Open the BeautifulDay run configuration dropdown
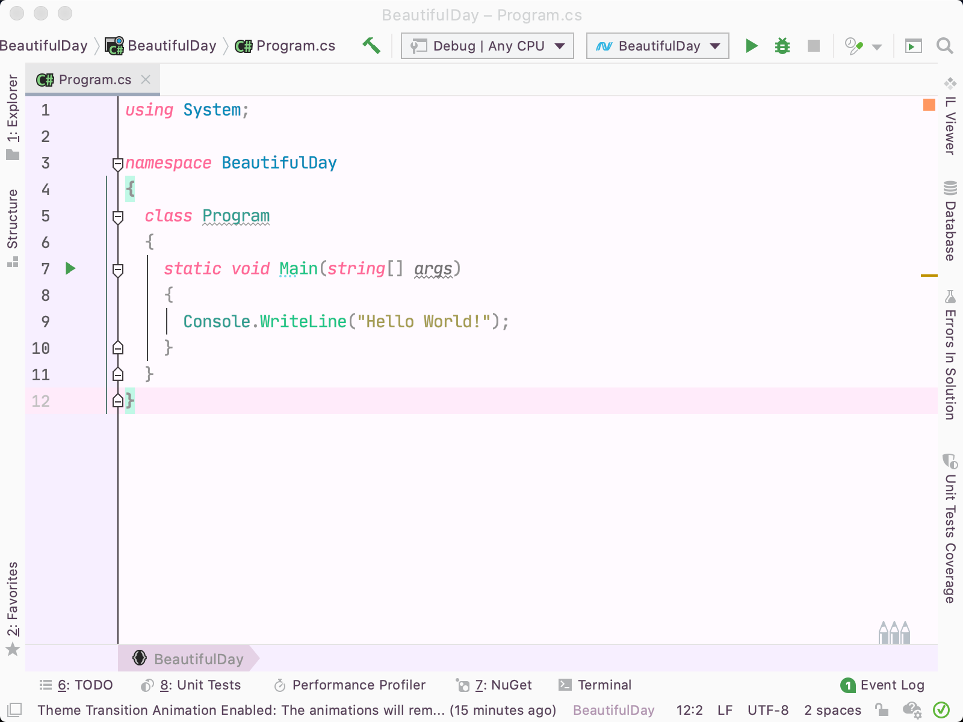Image resolution: width=963 pixels, height=722 pixels. click(658, 46)
